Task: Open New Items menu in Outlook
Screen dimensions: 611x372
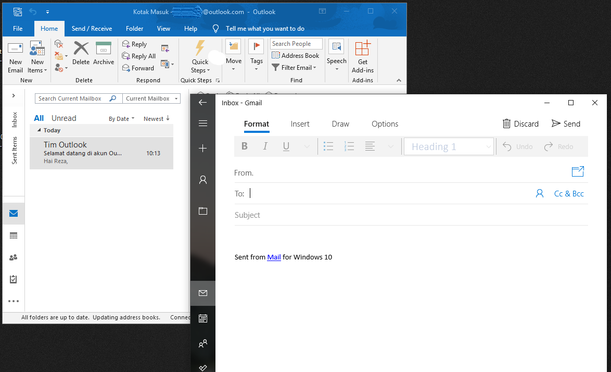Action: [x=37, y=57]
